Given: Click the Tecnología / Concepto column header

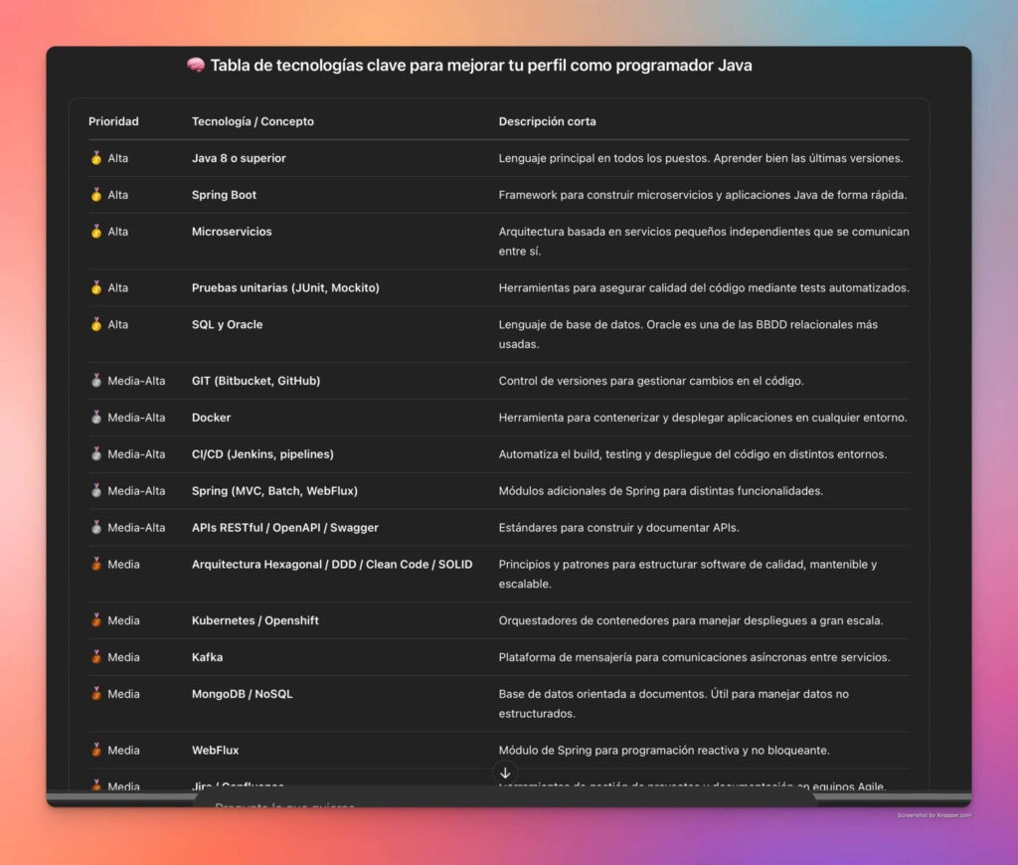Looking at the screenshot, I should (253, 121).
